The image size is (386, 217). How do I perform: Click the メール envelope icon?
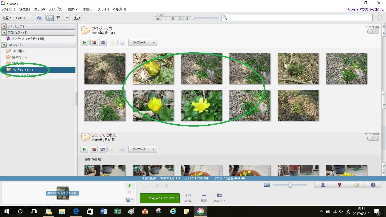pos(188,196)
